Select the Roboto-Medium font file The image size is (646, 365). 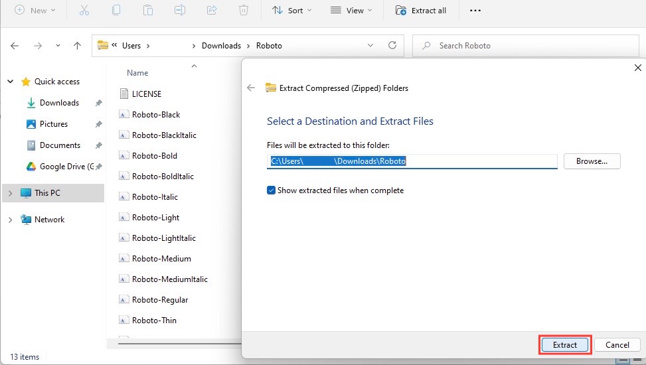tap(161, 259)
